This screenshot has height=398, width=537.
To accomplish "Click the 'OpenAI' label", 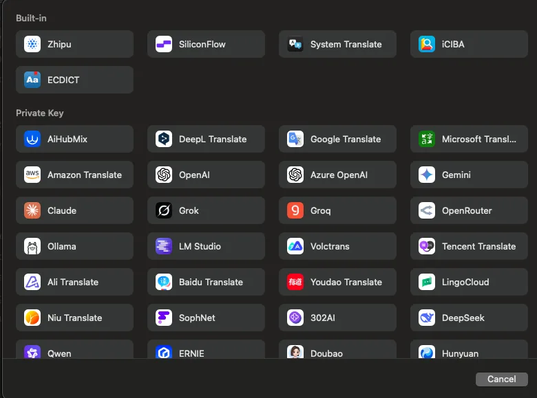I will pos(194,175).
